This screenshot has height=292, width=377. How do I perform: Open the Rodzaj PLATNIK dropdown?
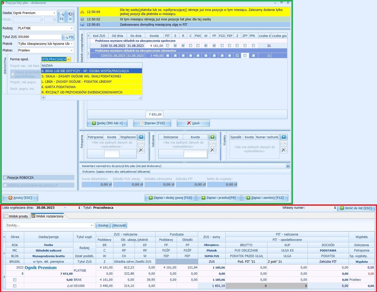point(71,28)
